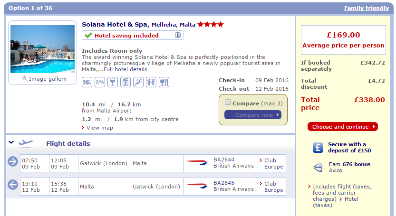The image size is (396, 216).
Task: Click the SPA amenity icon
Action: (x=100, y=82)
